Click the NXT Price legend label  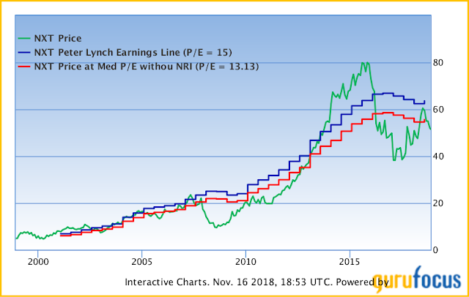click(58, 39)
